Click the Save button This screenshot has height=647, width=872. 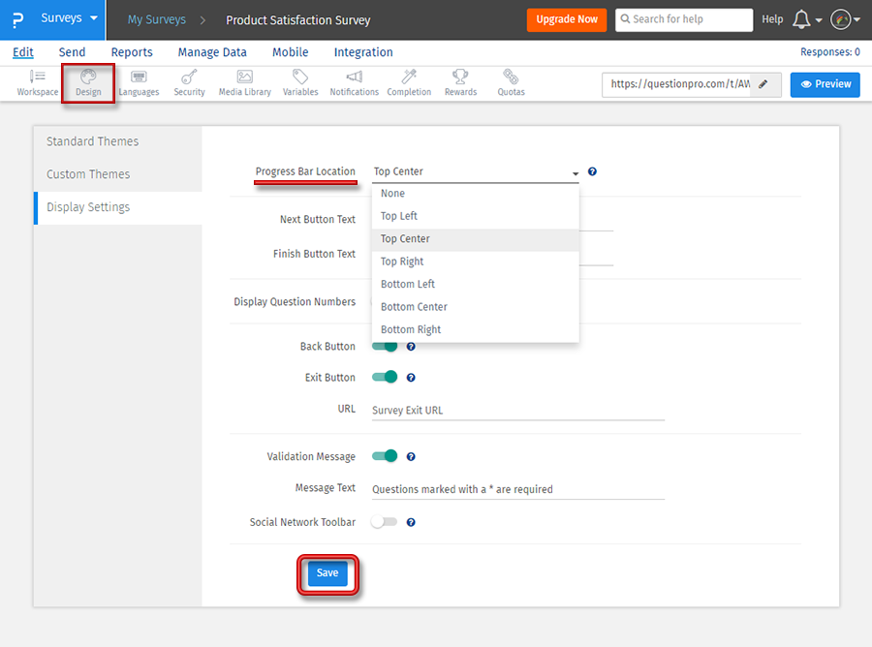tap(327, 573)
